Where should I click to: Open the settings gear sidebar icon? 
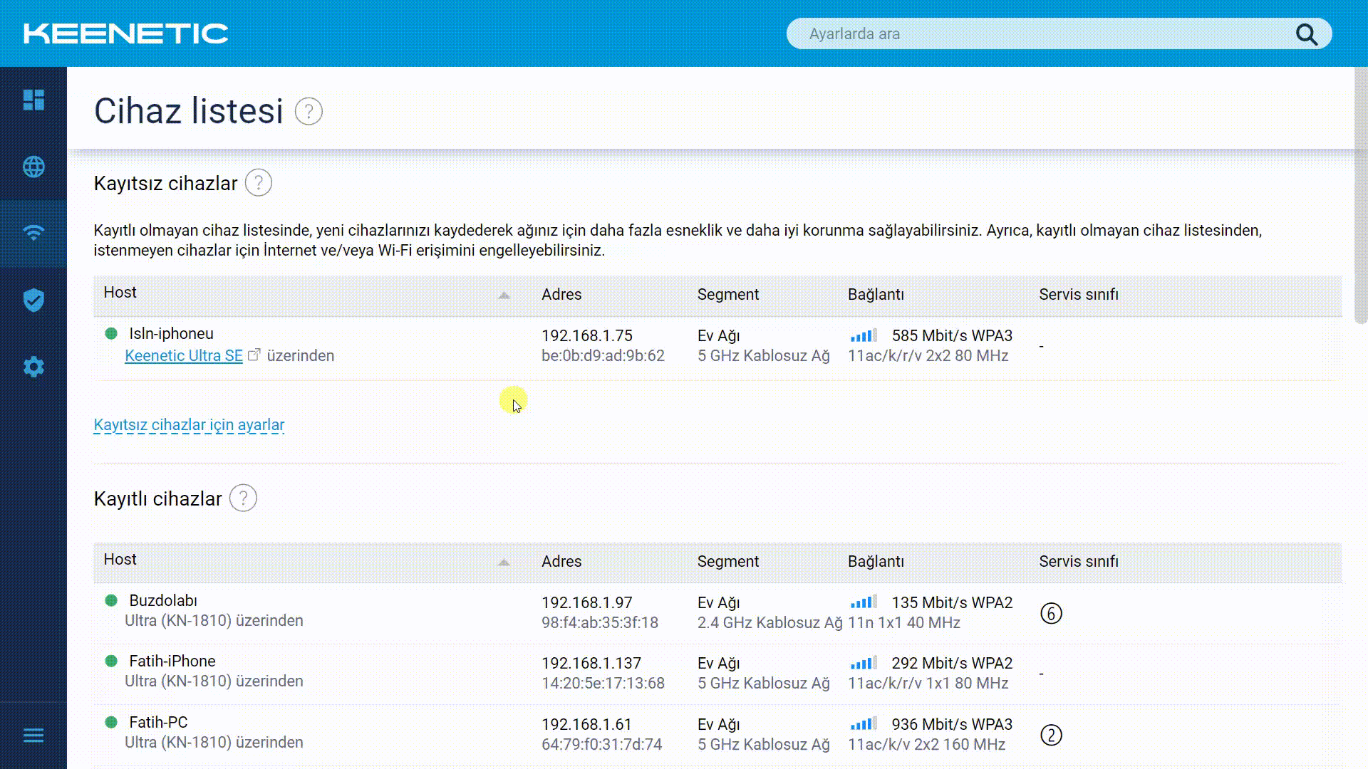click(33, 367)
